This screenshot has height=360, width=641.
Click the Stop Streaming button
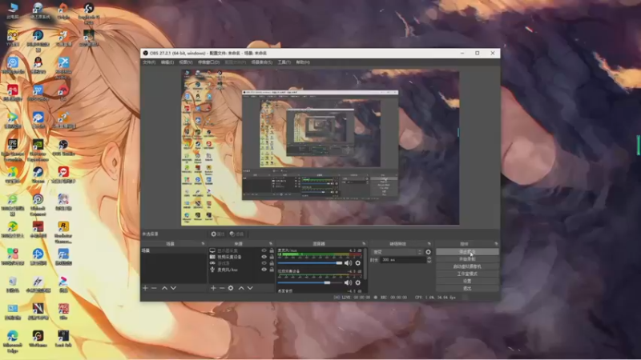click(467, 252)
